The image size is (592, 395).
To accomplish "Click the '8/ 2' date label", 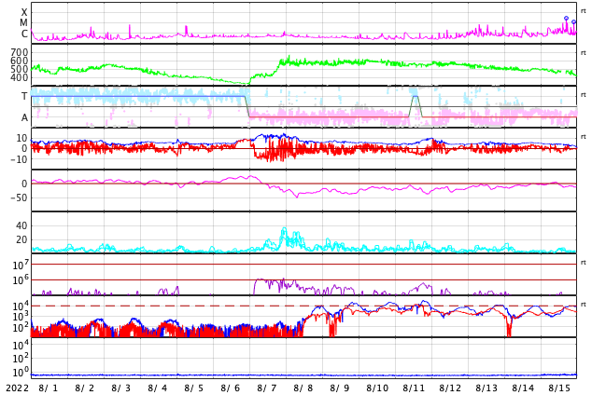I will (x=85, y=388).
